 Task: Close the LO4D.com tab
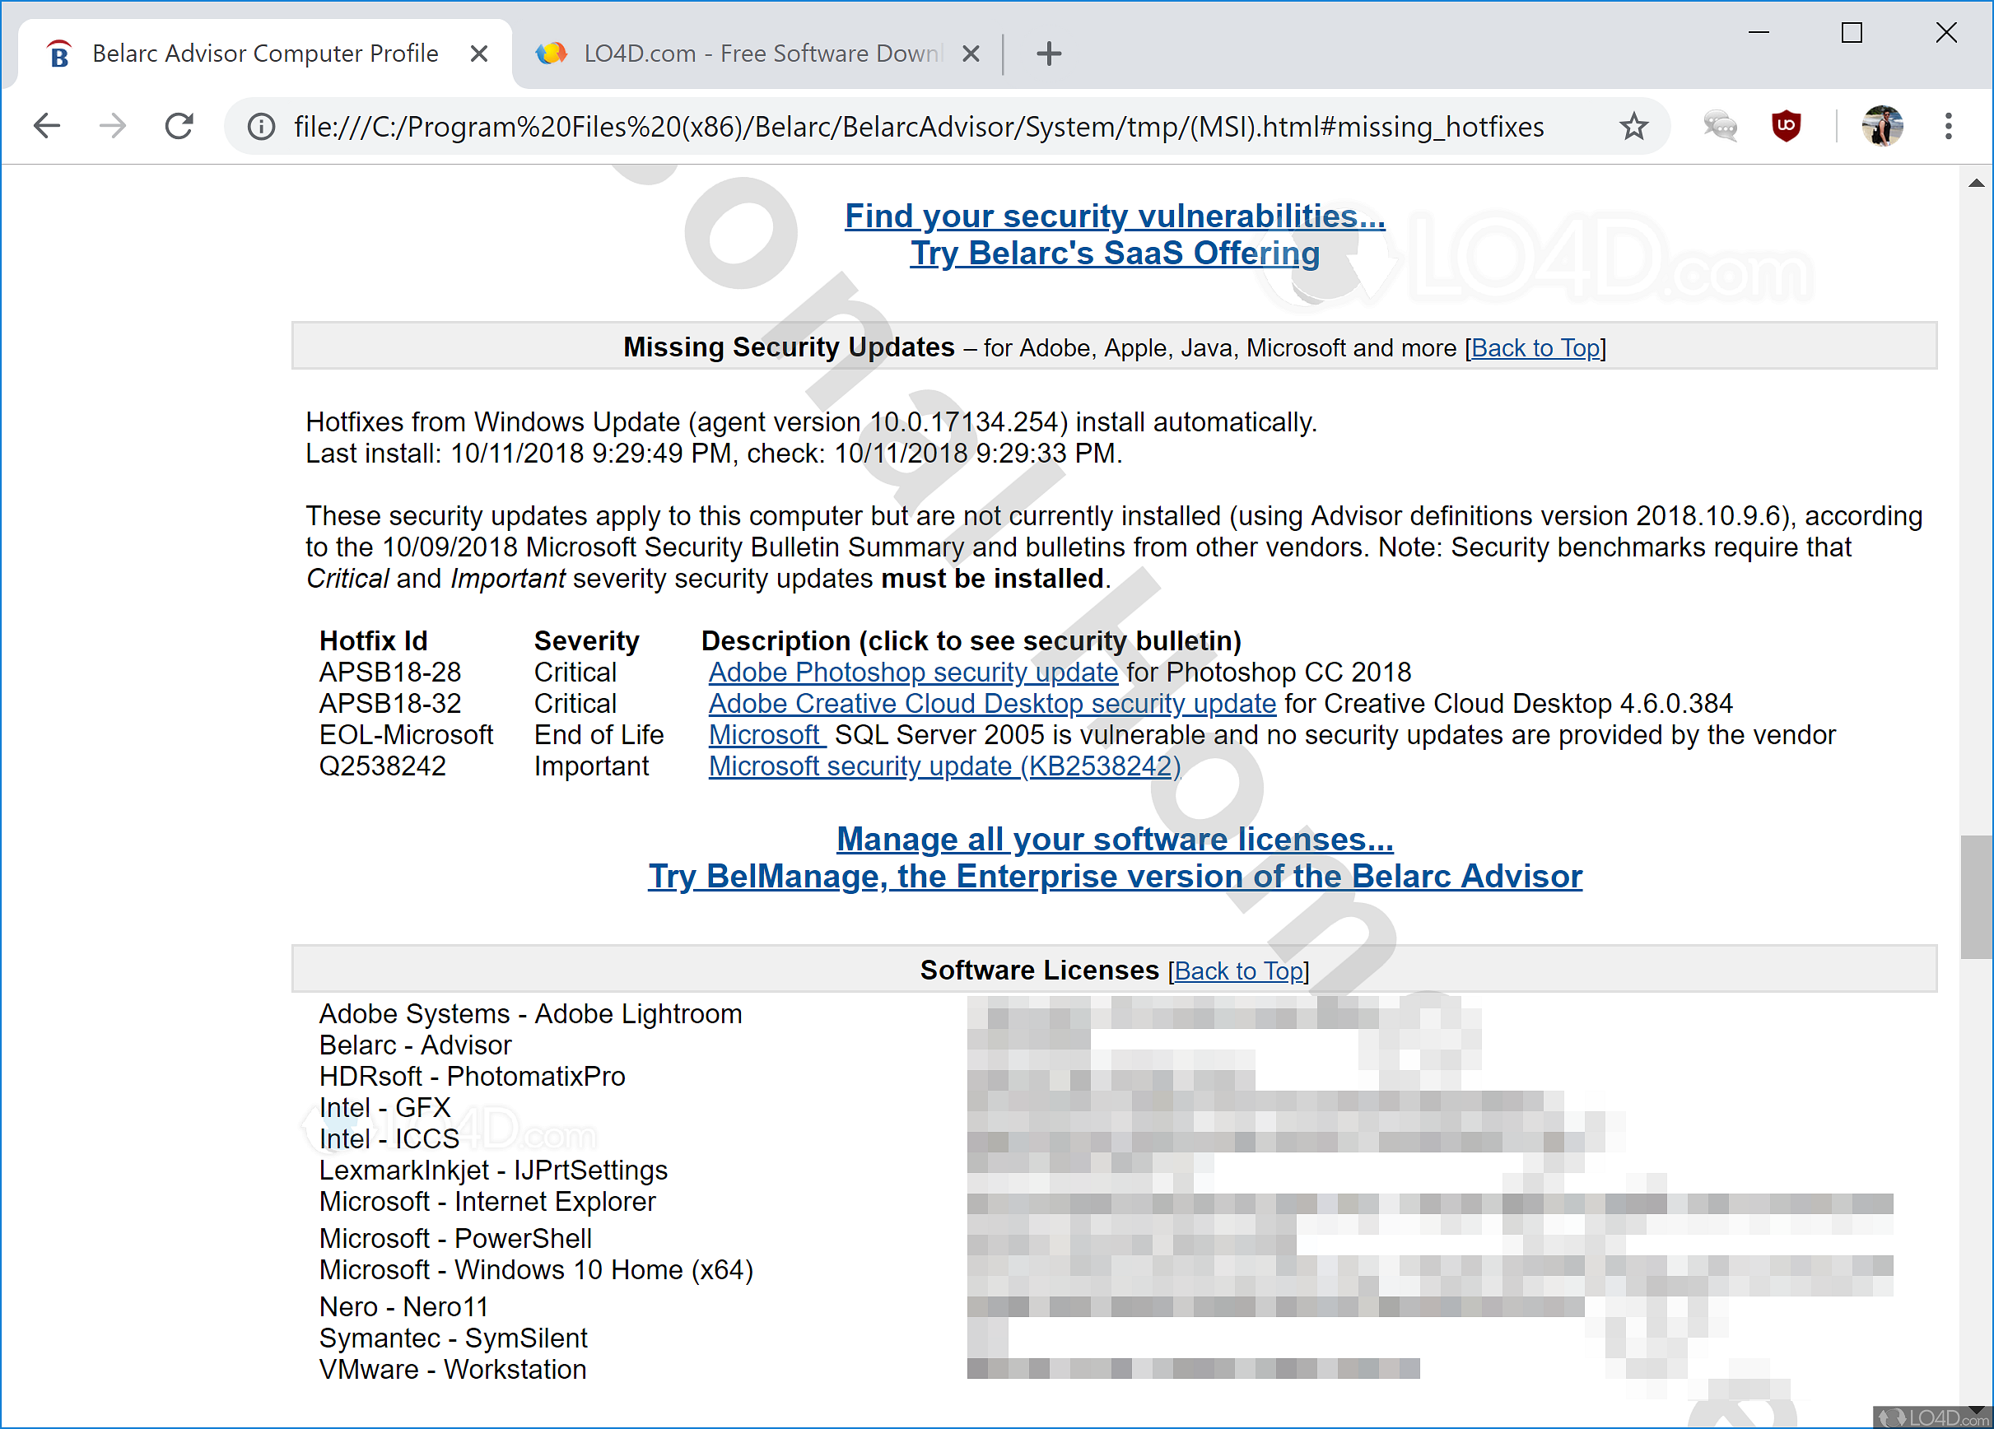click(x=971, y=54)
